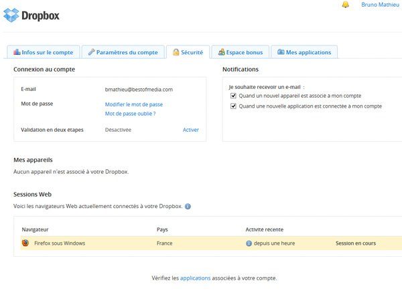Switch to Infos sur le compte tab
402x301 pixels.
[x=44, y=52]
